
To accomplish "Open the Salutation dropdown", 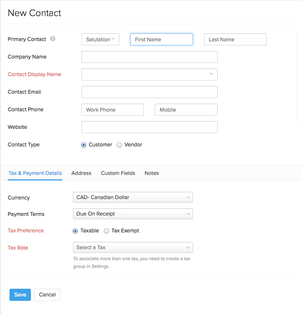I will point(100,39).
